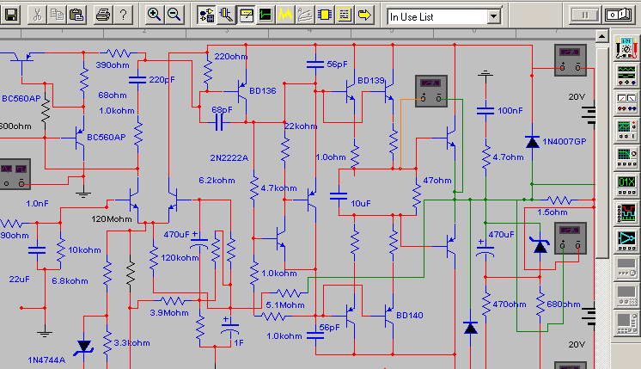Click the 2N2222A label

coord(229,158)
